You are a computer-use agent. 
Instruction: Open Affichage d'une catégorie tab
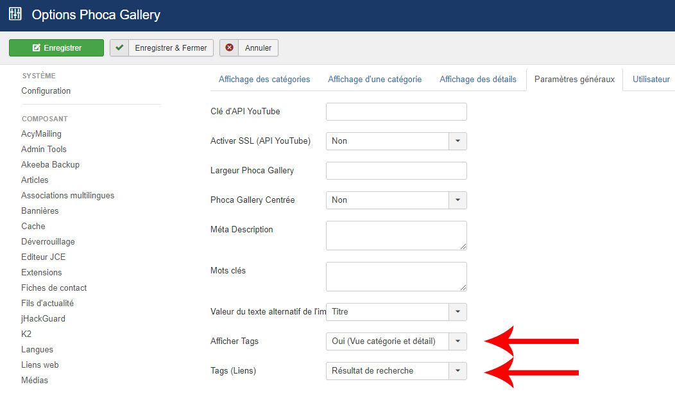pyautogui.click(x=375, y=79)
